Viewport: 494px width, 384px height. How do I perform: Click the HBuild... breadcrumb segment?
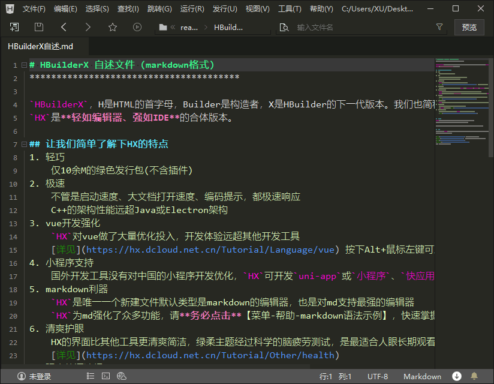pos(228,28)
